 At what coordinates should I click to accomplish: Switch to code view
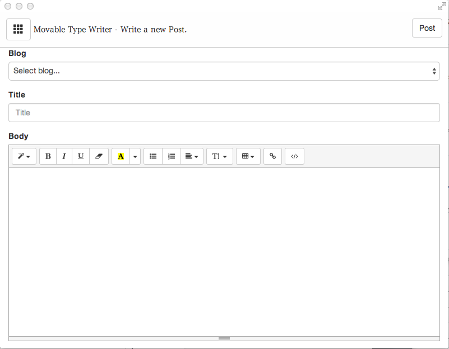click(x=294, y=156)
